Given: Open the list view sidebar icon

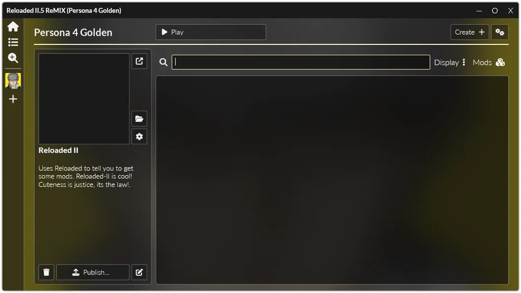Looking at the screenshot, I should [x=13, y=42].
